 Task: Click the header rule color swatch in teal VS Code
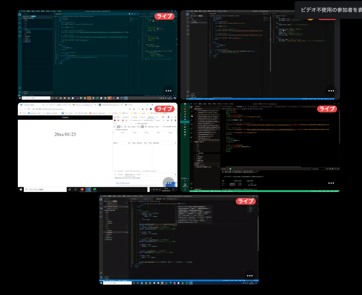(153, 21)
